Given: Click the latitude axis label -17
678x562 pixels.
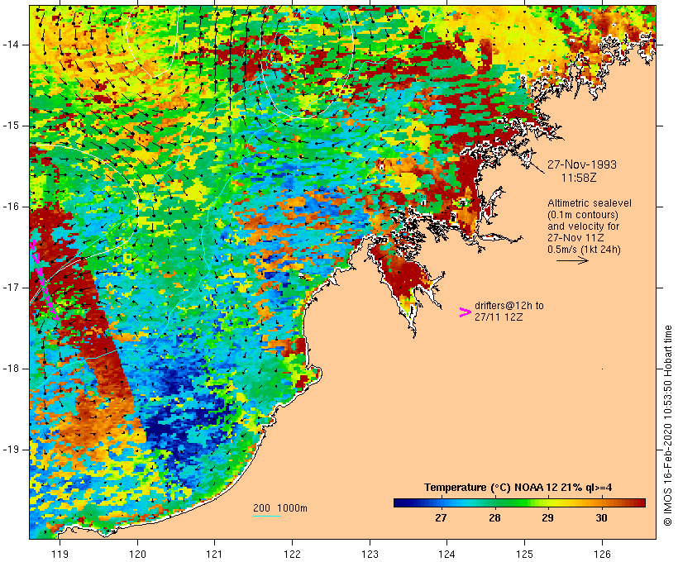Looking at the screenshot, I should point(11,288).
